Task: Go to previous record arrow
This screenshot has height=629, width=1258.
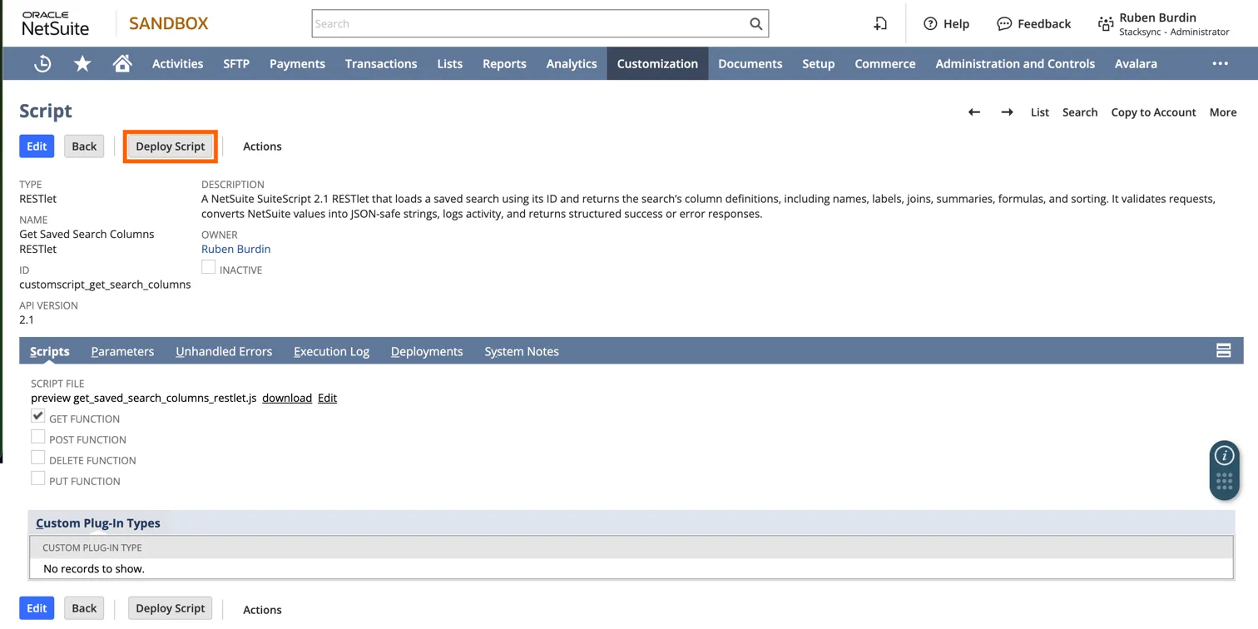Action: pos(974,112)
